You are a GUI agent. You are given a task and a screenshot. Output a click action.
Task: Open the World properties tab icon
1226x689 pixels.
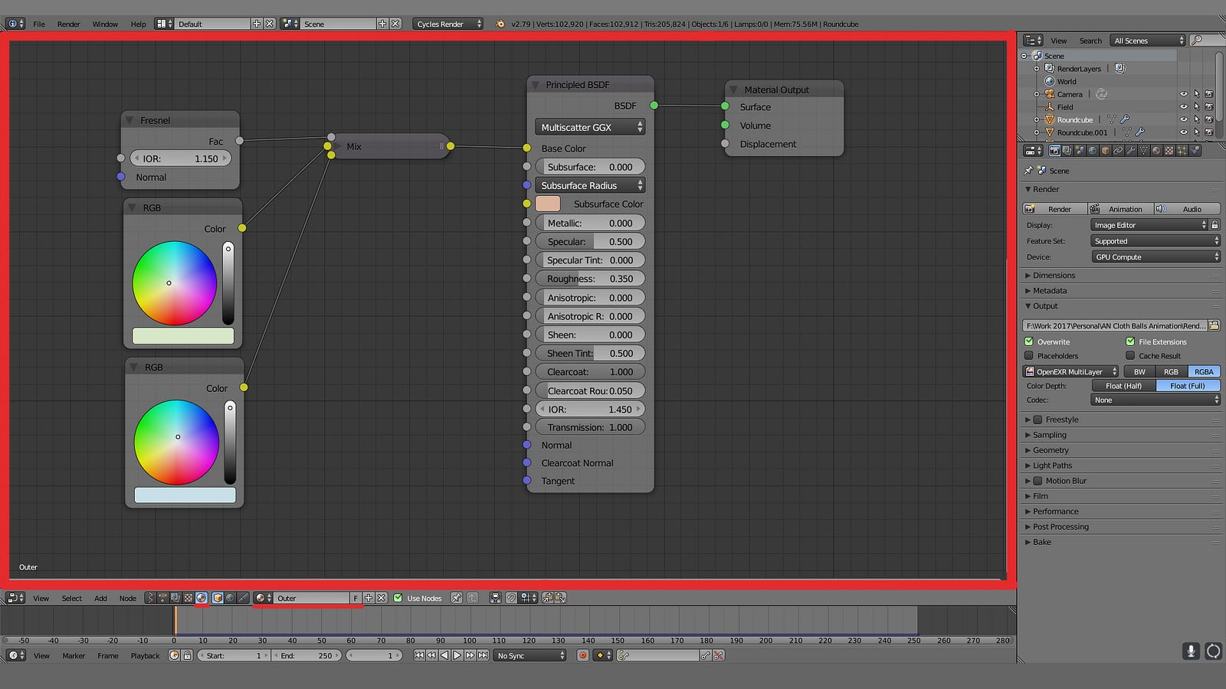1093,151
